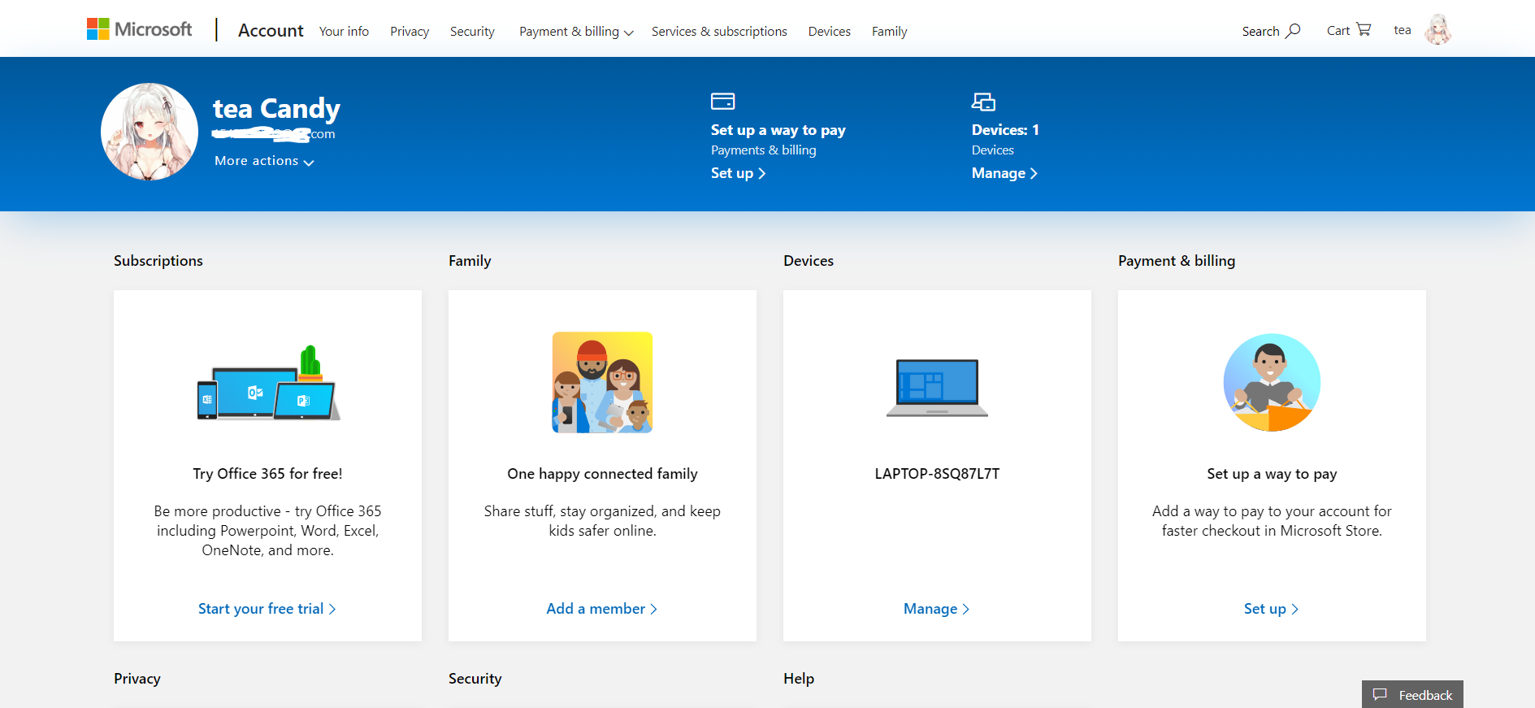Click Set up link on Payment card
Viewport: 1535px width, 708px height.
point(1272,609)
